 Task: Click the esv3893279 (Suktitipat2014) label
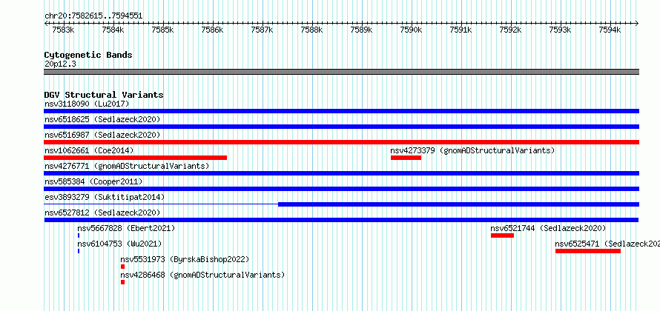[x=105, y=197]
